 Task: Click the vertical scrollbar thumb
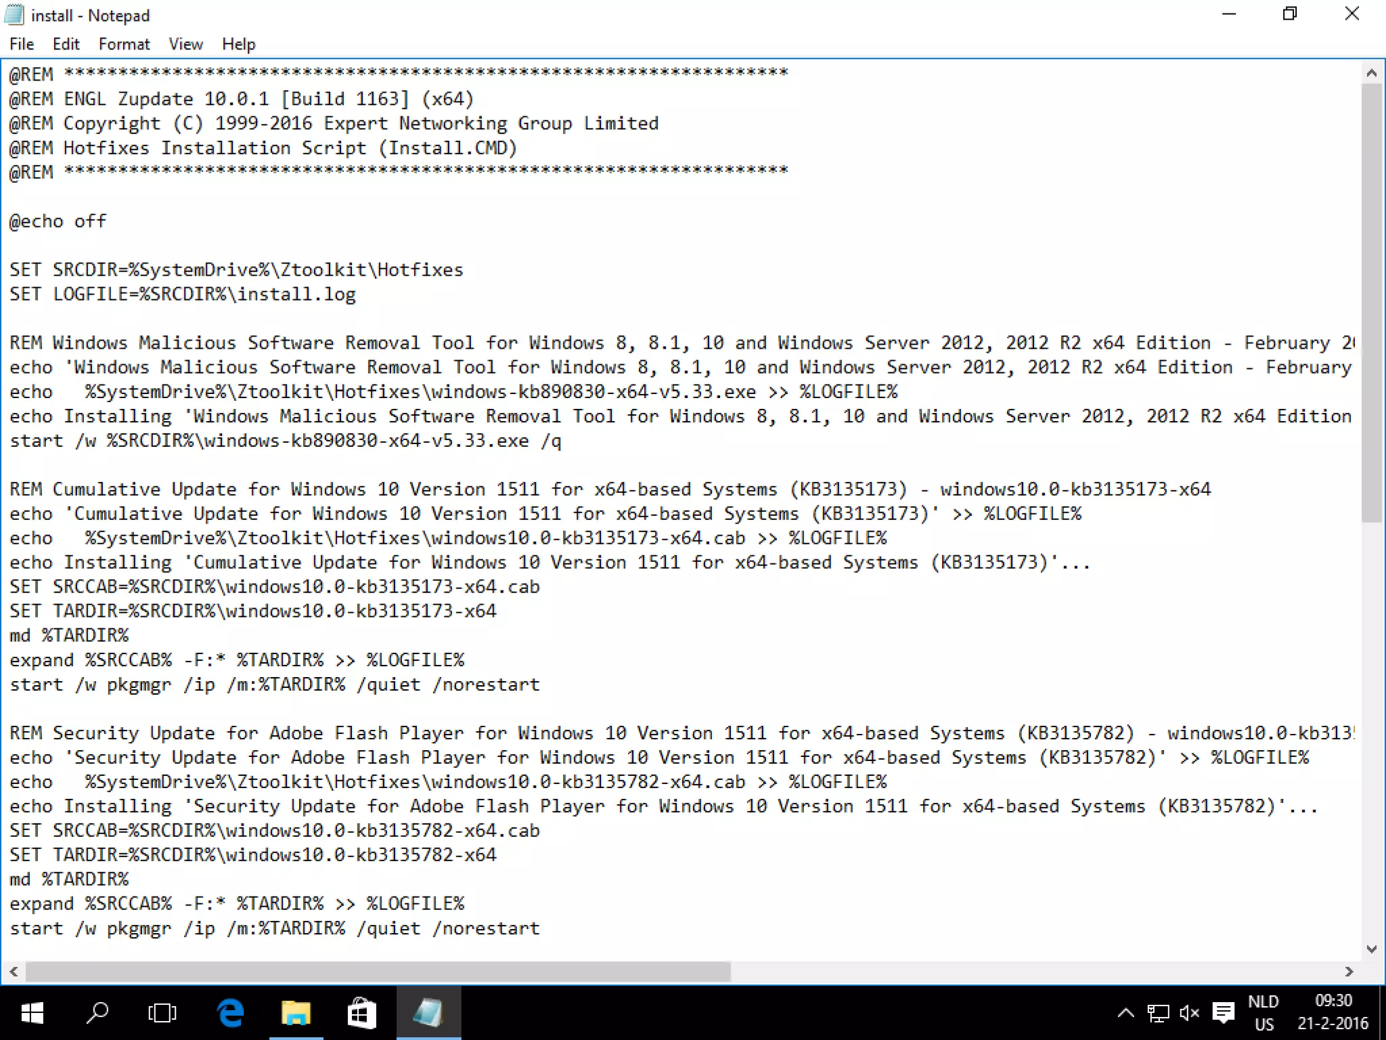tap(1372, 303)
